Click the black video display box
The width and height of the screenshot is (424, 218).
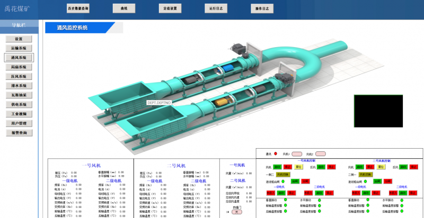pos(378,112)
